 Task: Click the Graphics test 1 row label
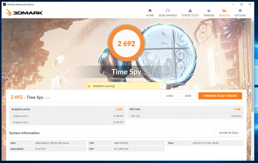tap(20, 116)
